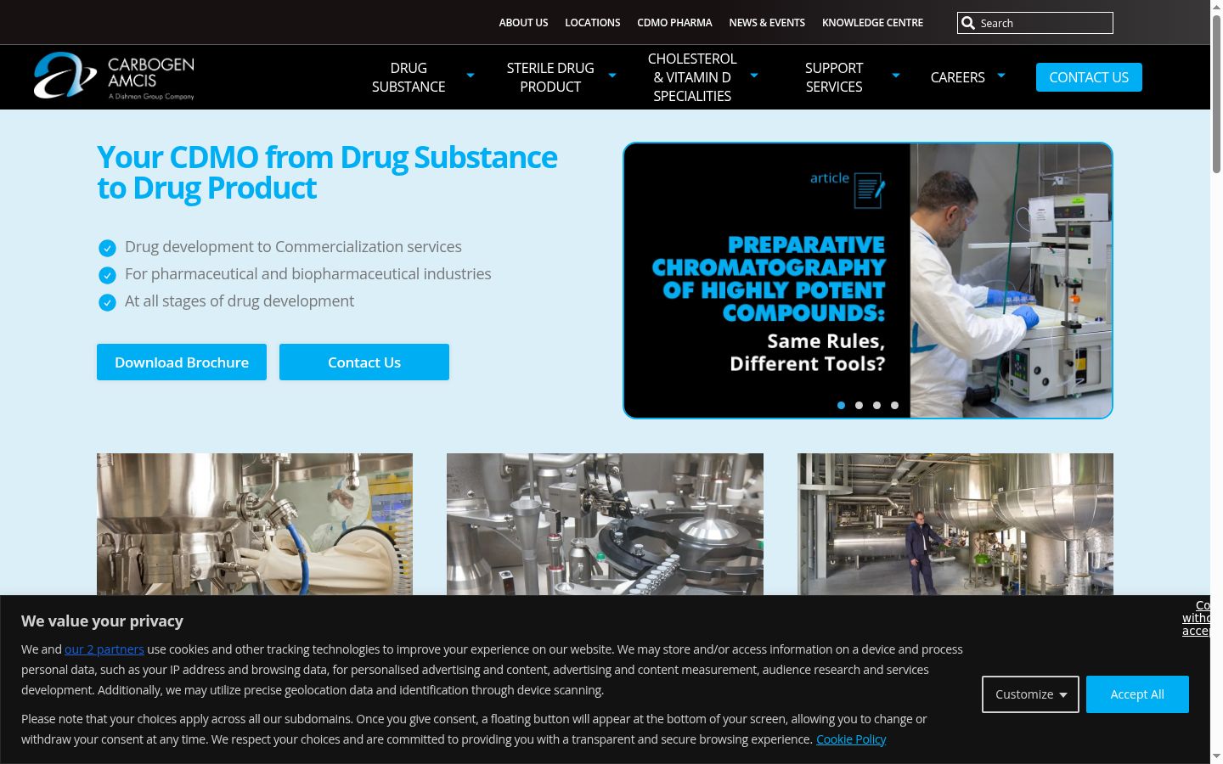Open the Customize cookie dropdown

(1030, 694)
